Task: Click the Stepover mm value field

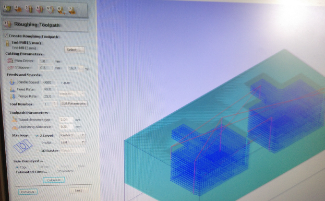Action: coord(46,68)
